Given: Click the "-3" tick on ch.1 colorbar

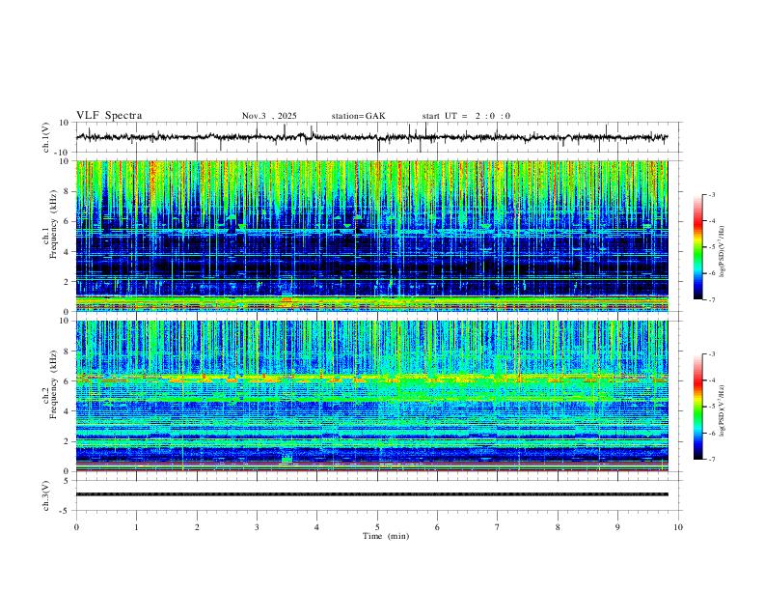Looking at the screenshot, I should coord(711,194).
